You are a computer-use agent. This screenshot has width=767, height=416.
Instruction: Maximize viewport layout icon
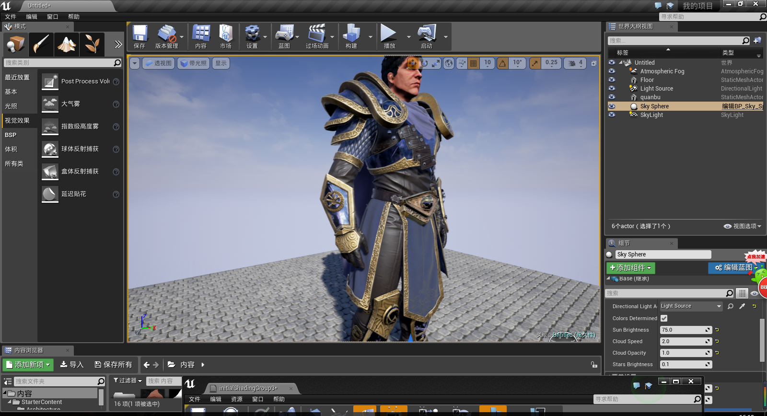tap(594, 63)
